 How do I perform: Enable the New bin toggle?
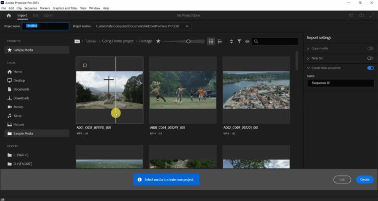370,58
